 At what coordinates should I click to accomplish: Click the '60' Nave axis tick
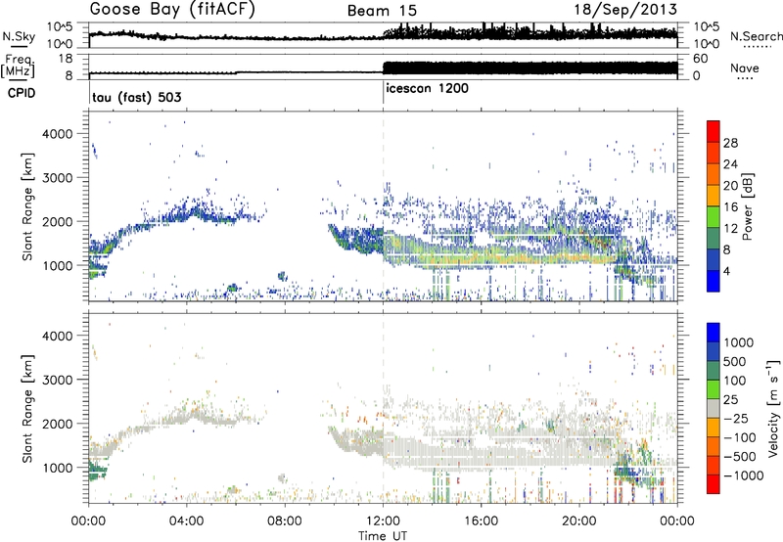700,59
